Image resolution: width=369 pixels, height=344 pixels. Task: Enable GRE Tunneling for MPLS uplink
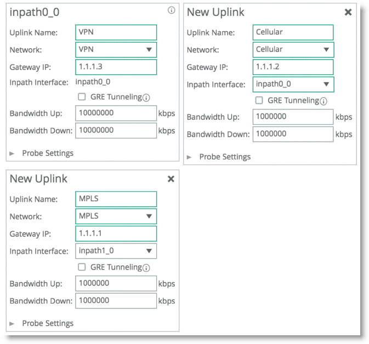82,267
